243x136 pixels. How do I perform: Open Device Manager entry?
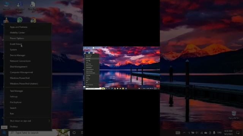point(28,56)
